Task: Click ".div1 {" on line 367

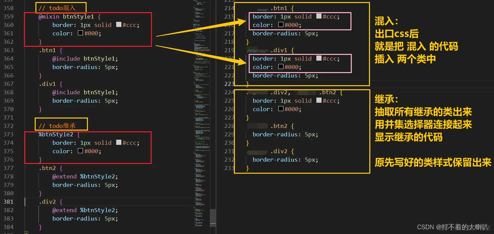Action: (x=51, y=84)
